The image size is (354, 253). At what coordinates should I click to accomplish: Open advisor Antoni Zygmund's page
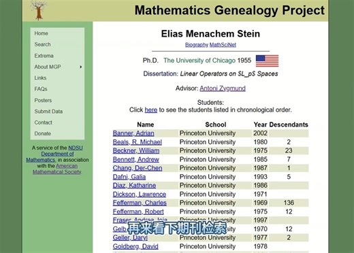tap(223, 88)
